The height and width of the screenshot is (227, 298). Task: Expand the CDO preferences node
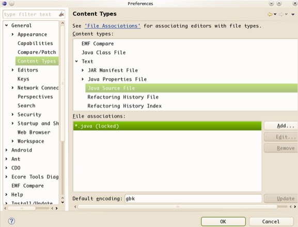7,168
